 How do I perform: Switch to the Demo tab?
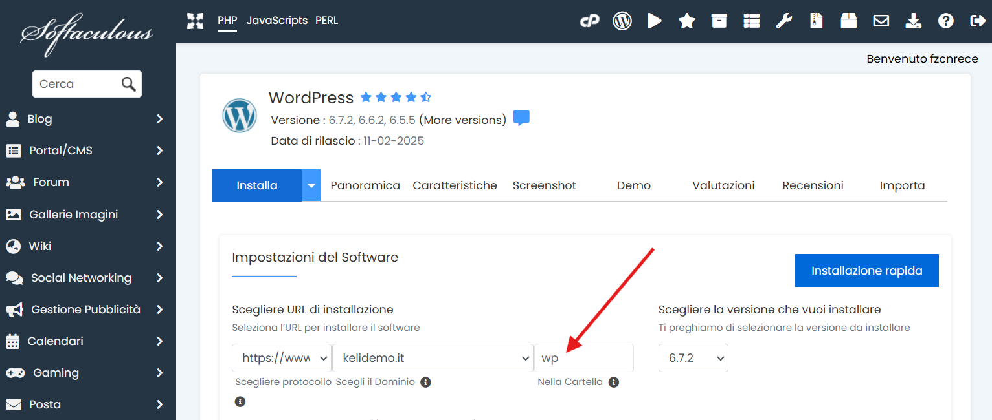634,185
